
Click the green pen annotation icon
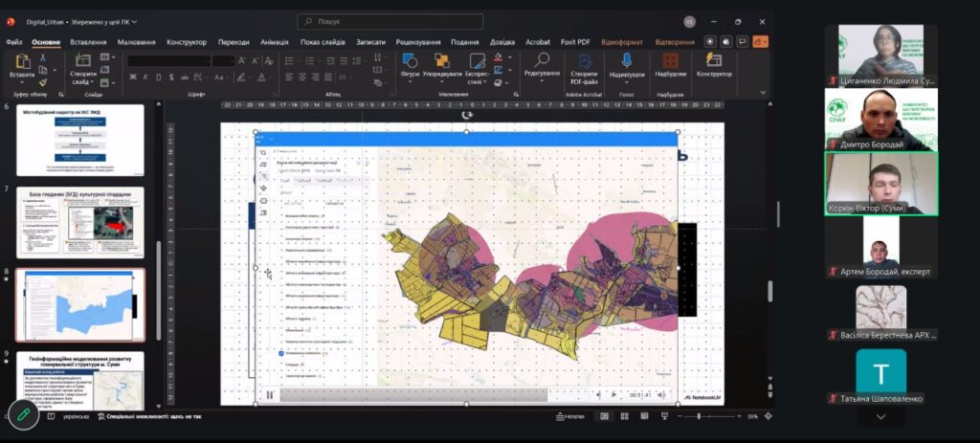coord(21,412)
